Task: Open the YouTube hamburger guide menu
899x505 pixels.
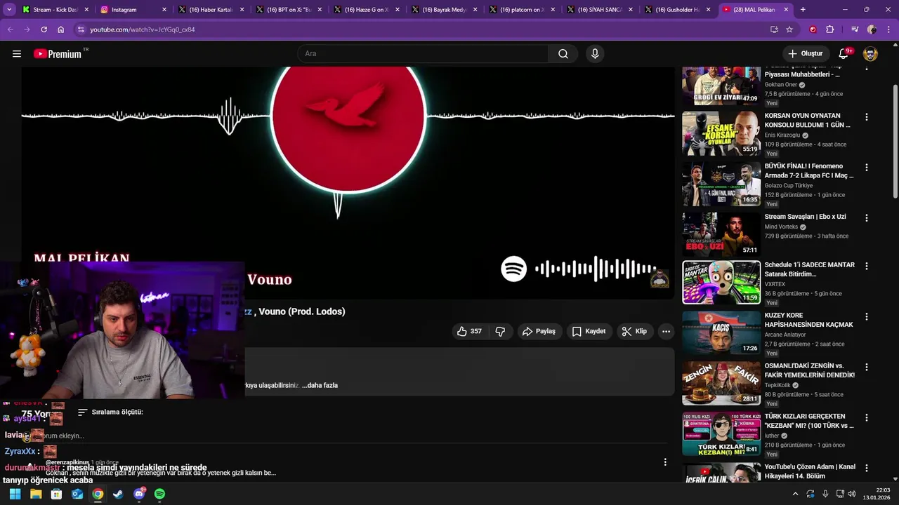Action: coord(17,53)
